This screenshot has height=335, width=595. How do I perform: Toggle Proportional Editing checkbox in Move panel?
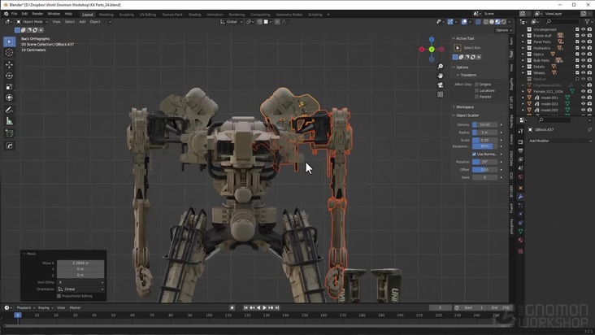(x=59, y=296)
